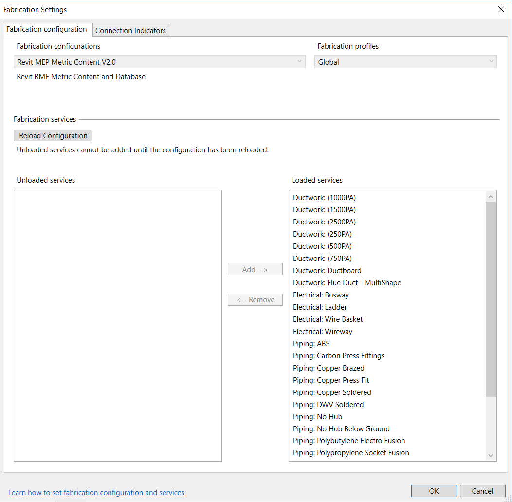Select Piping: Polypropylene Socket Fusion
Image resolution: width=512 pixels, height=502 pixels.
351,452
